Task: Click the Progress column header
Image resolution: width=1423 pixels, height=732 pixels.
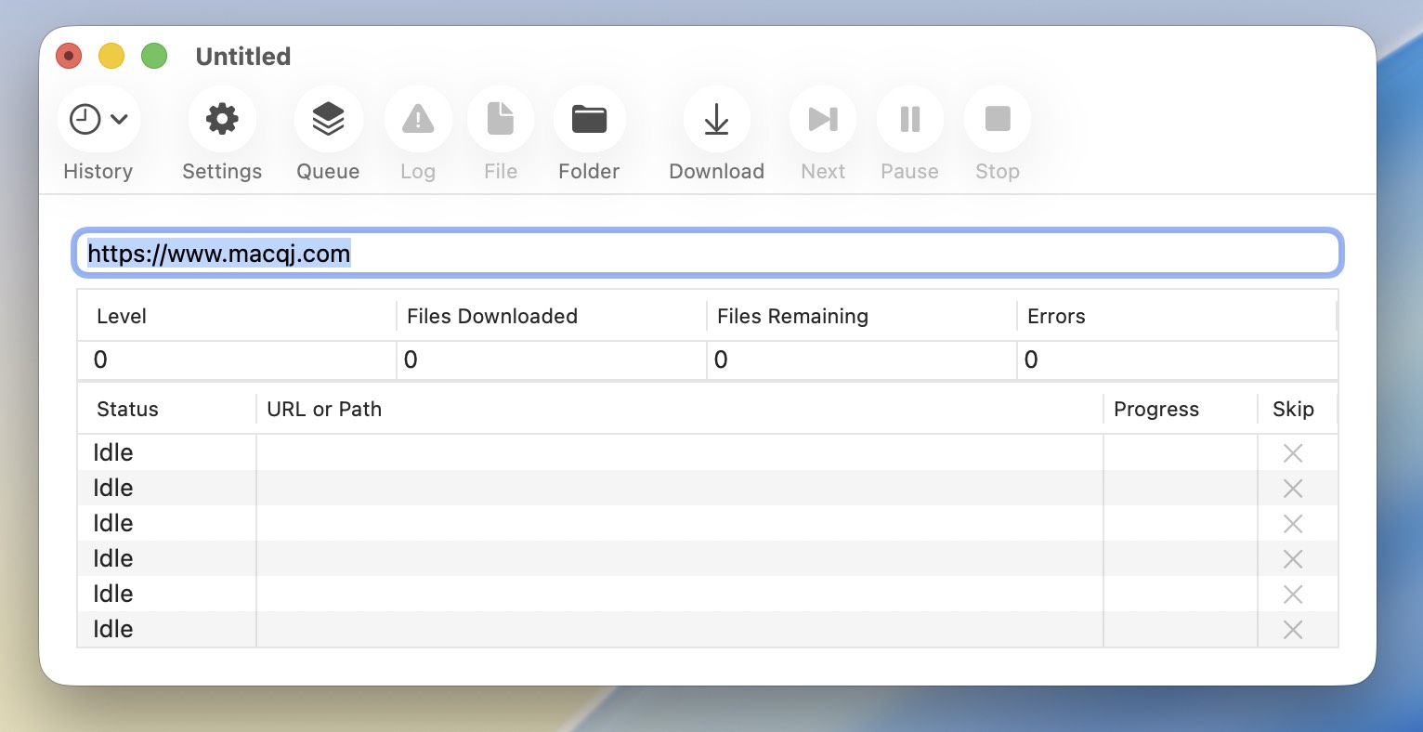Action: 1156,410
